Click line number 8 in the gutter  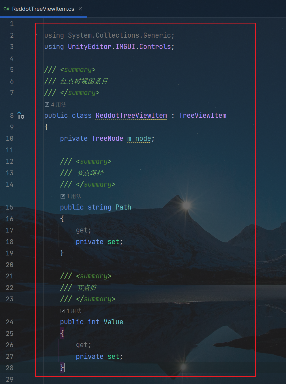(12, 116)
